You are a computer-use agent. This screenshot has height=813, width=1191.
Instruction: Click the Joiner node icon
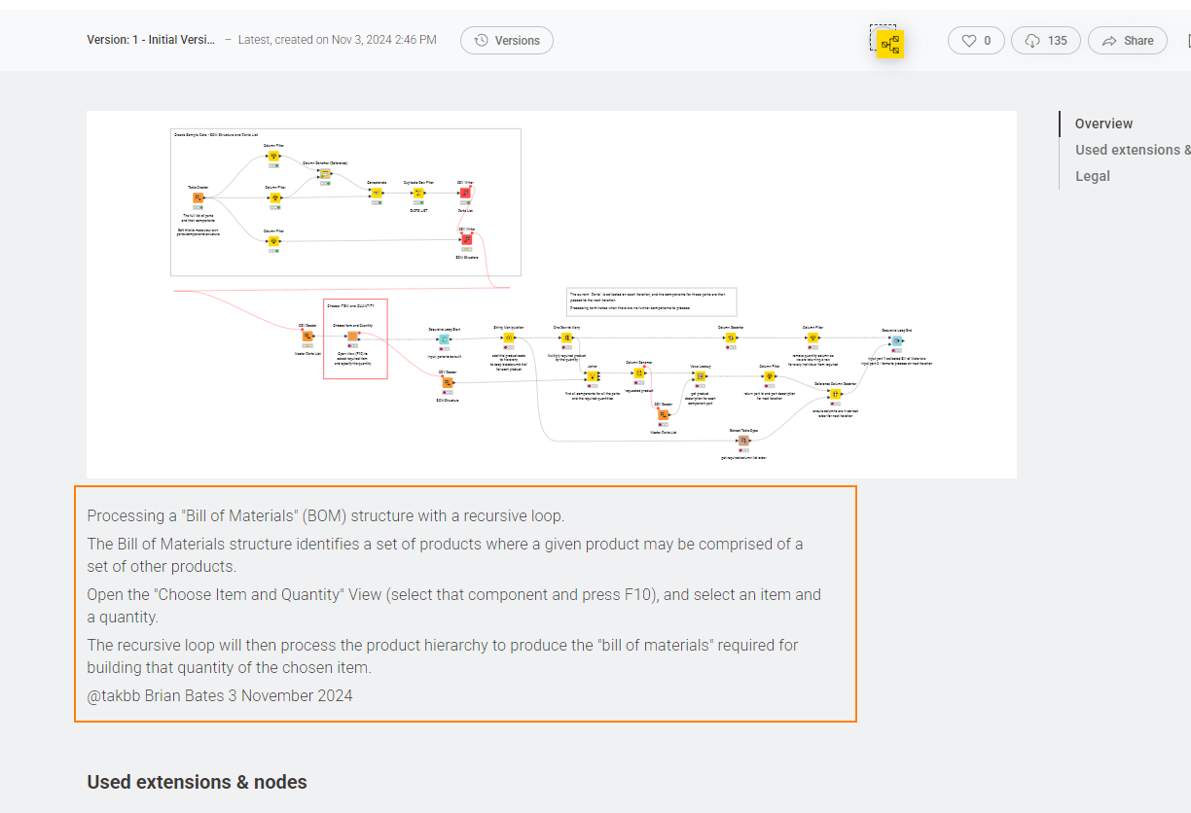[x=592, y=377]
